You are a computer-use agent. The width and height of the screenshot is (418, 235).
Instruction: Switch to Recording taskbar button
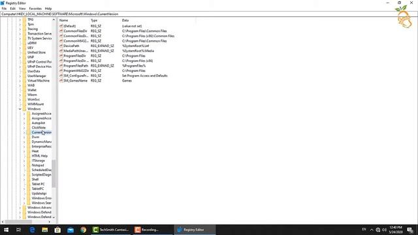click(x=153, y=230)
